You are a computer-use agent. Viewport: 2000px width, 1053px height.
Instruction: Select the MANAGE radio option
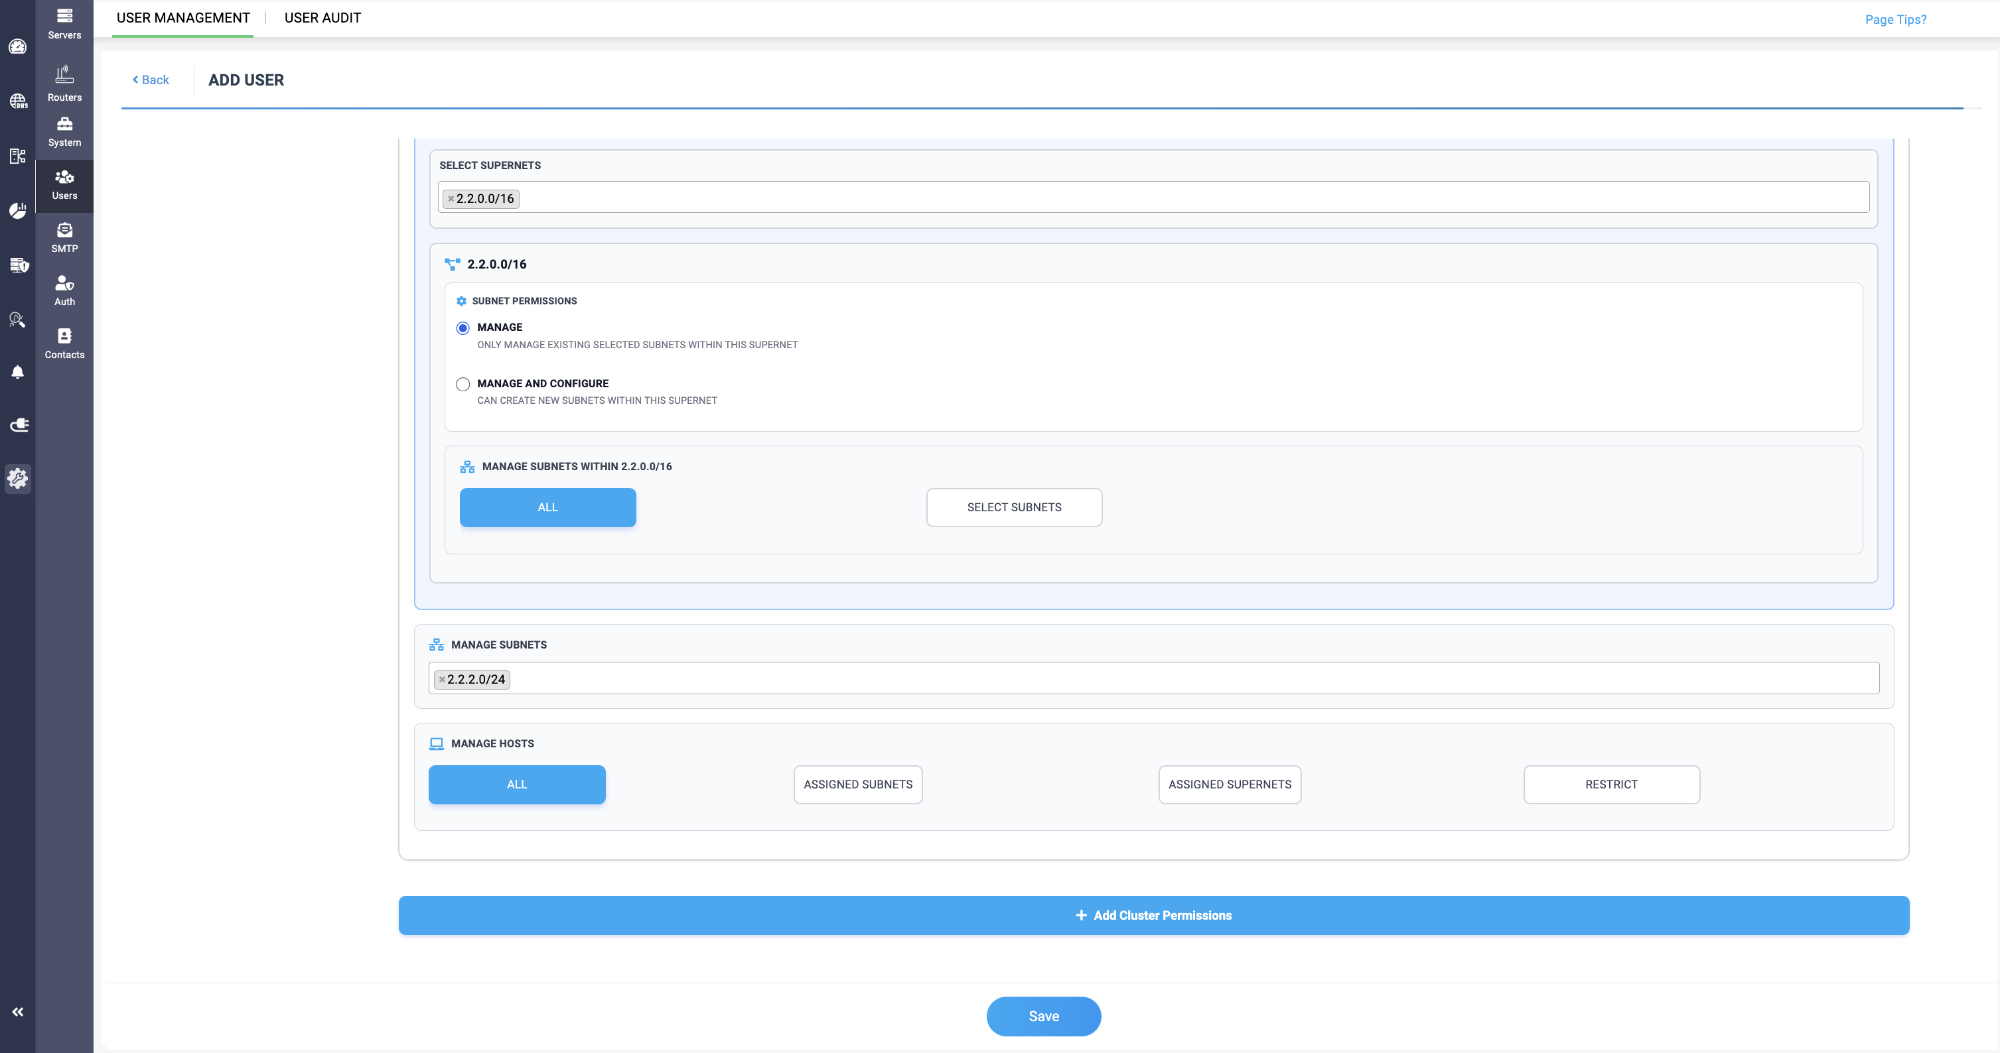pos(463,328)
